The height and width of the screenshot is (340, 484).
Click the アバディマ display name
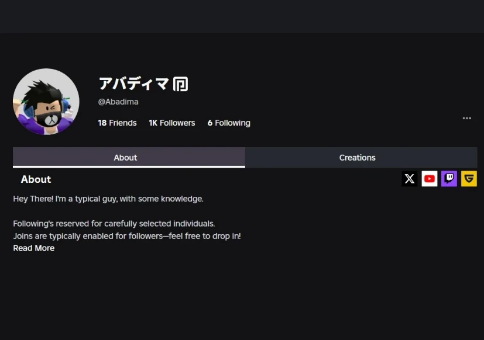pyautogui.click(x=133, y=84)
